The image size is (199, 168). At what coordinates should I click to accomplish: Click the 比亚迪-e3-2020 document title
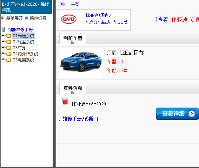[89, 104]
